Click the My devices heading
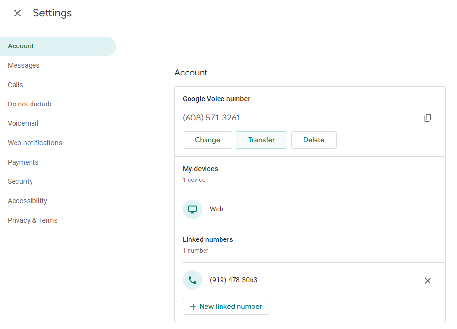 (200, 169)
